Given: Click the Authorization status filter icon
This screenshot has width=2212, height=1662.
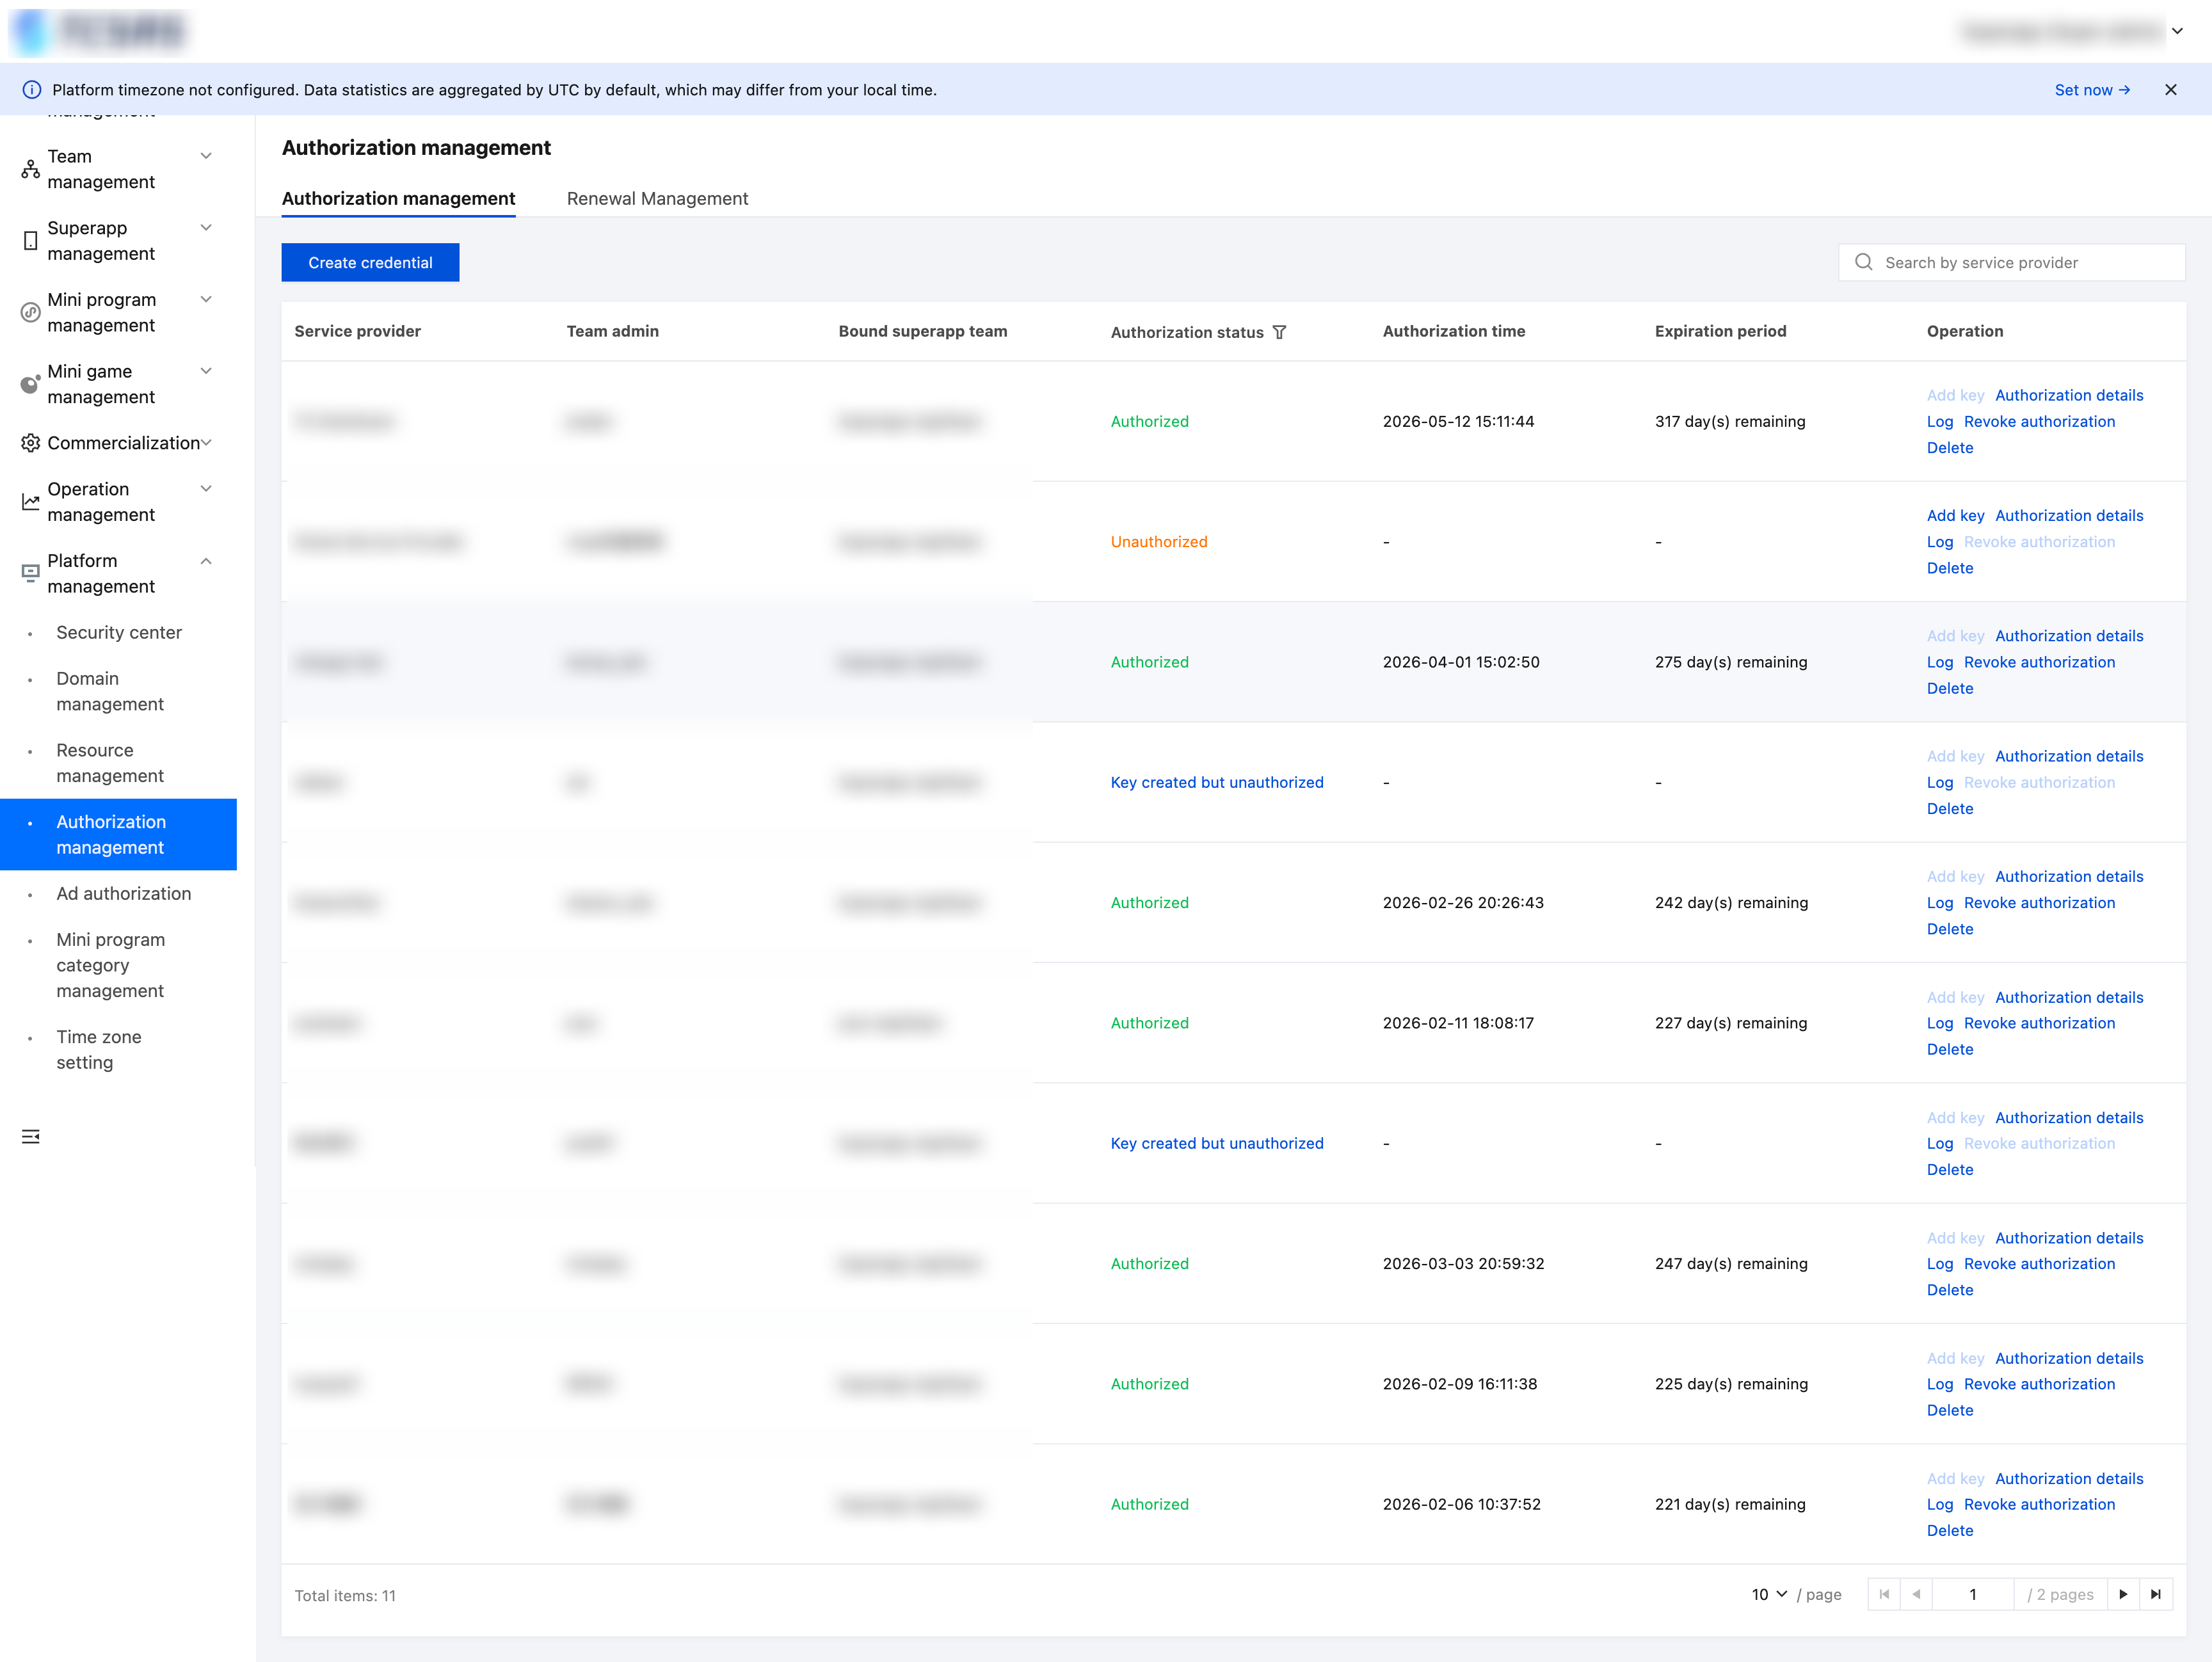Looking at the screenshot, I should (1279, 332).
